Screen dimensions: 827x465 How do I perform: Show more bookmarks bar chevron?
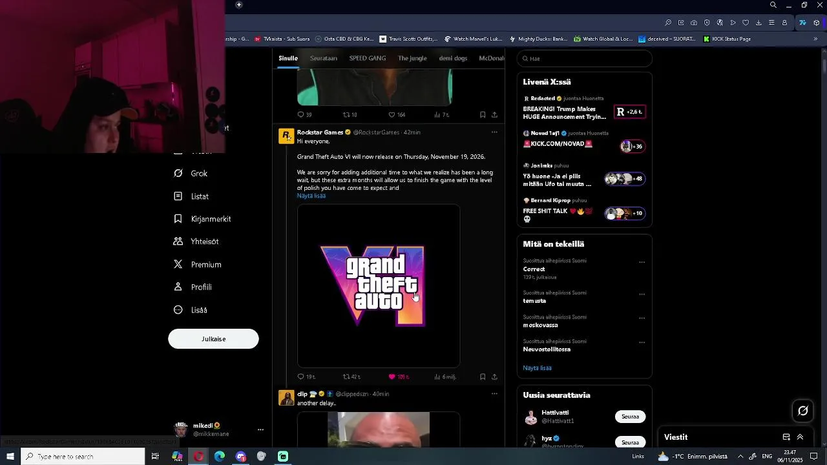point(815,39)
